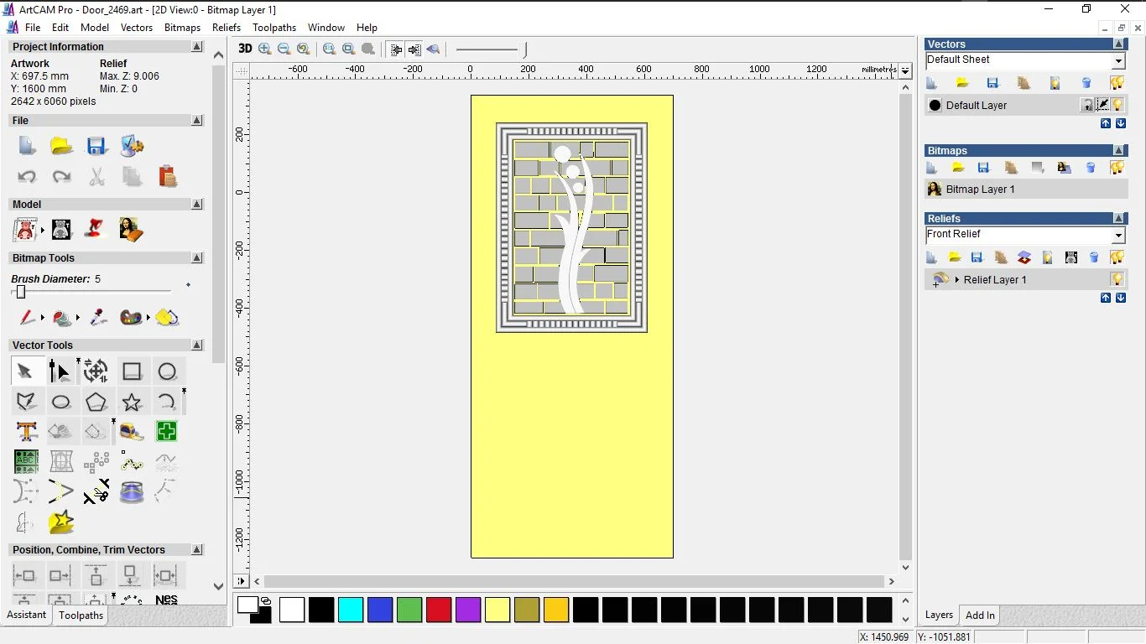The image size is (1146, 644).
Task: Toggle all vector layers visibility bulb
Action: point(1117,83)
